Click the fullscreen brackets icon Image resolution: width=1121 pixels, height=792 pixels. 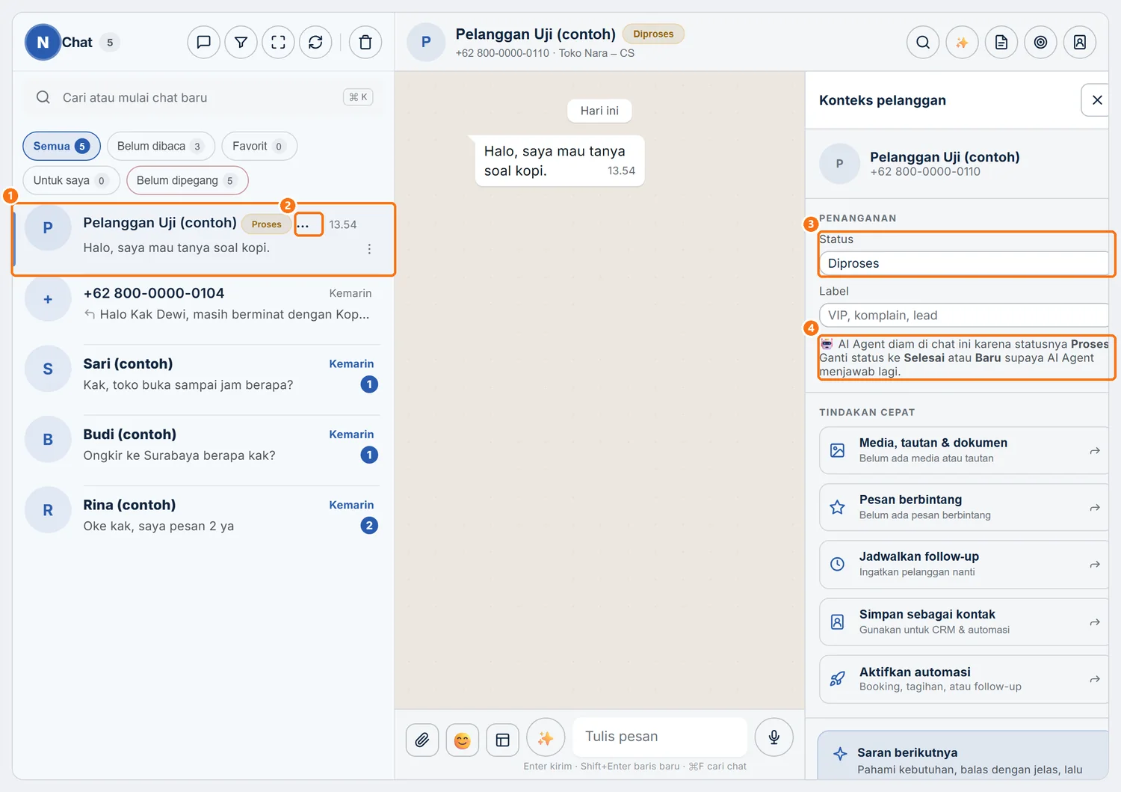pyautogui.click(x=278, y=43)
